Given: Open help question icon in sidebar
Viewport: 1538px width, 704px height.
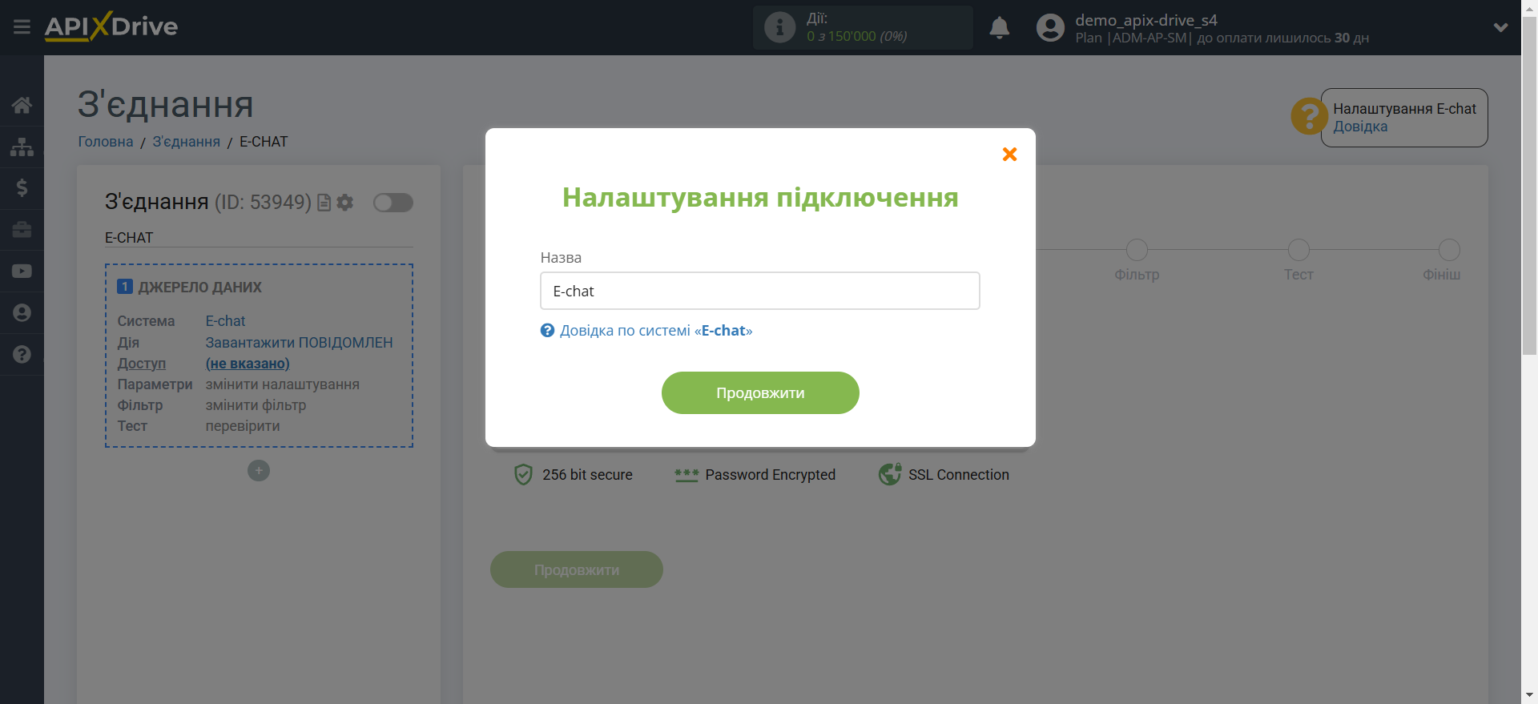Looking at the screenshot, I should 22,355.
